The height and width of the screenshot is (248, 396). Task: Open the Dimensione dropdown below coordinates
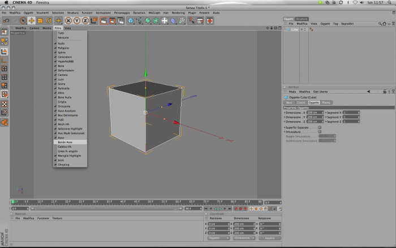pos(244,238)
